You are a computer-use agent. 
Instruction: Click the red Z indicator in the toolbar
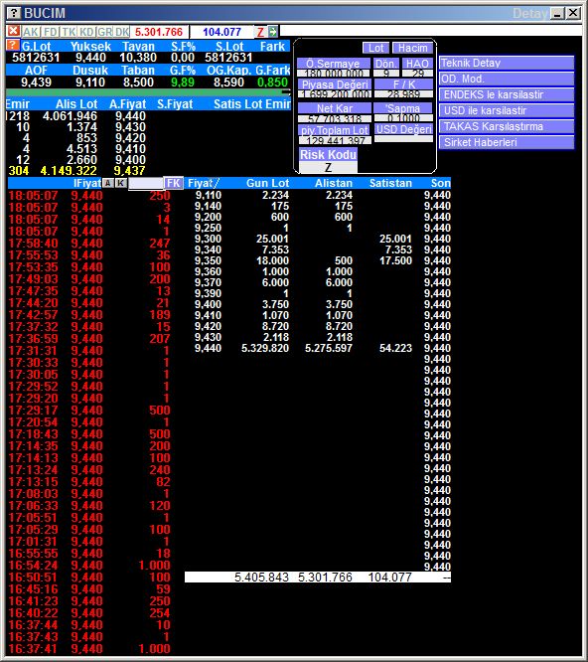(260, 32)
